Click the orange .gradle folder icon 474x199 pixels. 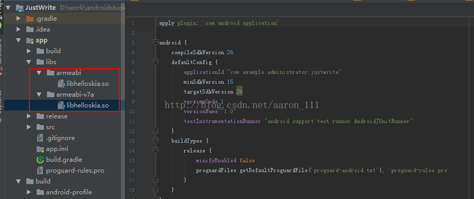coord(30,19)
